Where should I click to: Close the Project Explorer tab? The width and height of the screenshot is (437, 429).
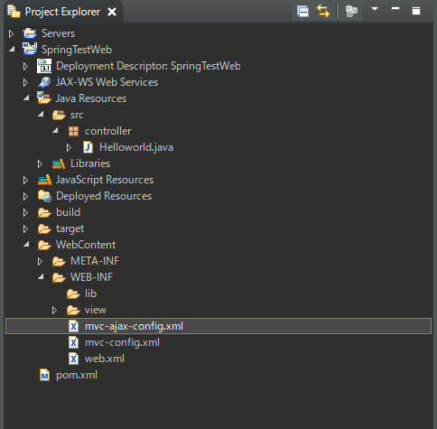(x=112, y=12)
